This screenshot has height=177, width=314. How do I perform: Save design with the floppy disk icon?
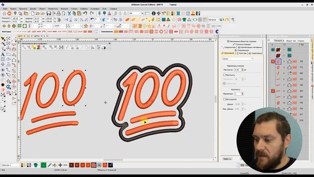[x=49, y=13]
